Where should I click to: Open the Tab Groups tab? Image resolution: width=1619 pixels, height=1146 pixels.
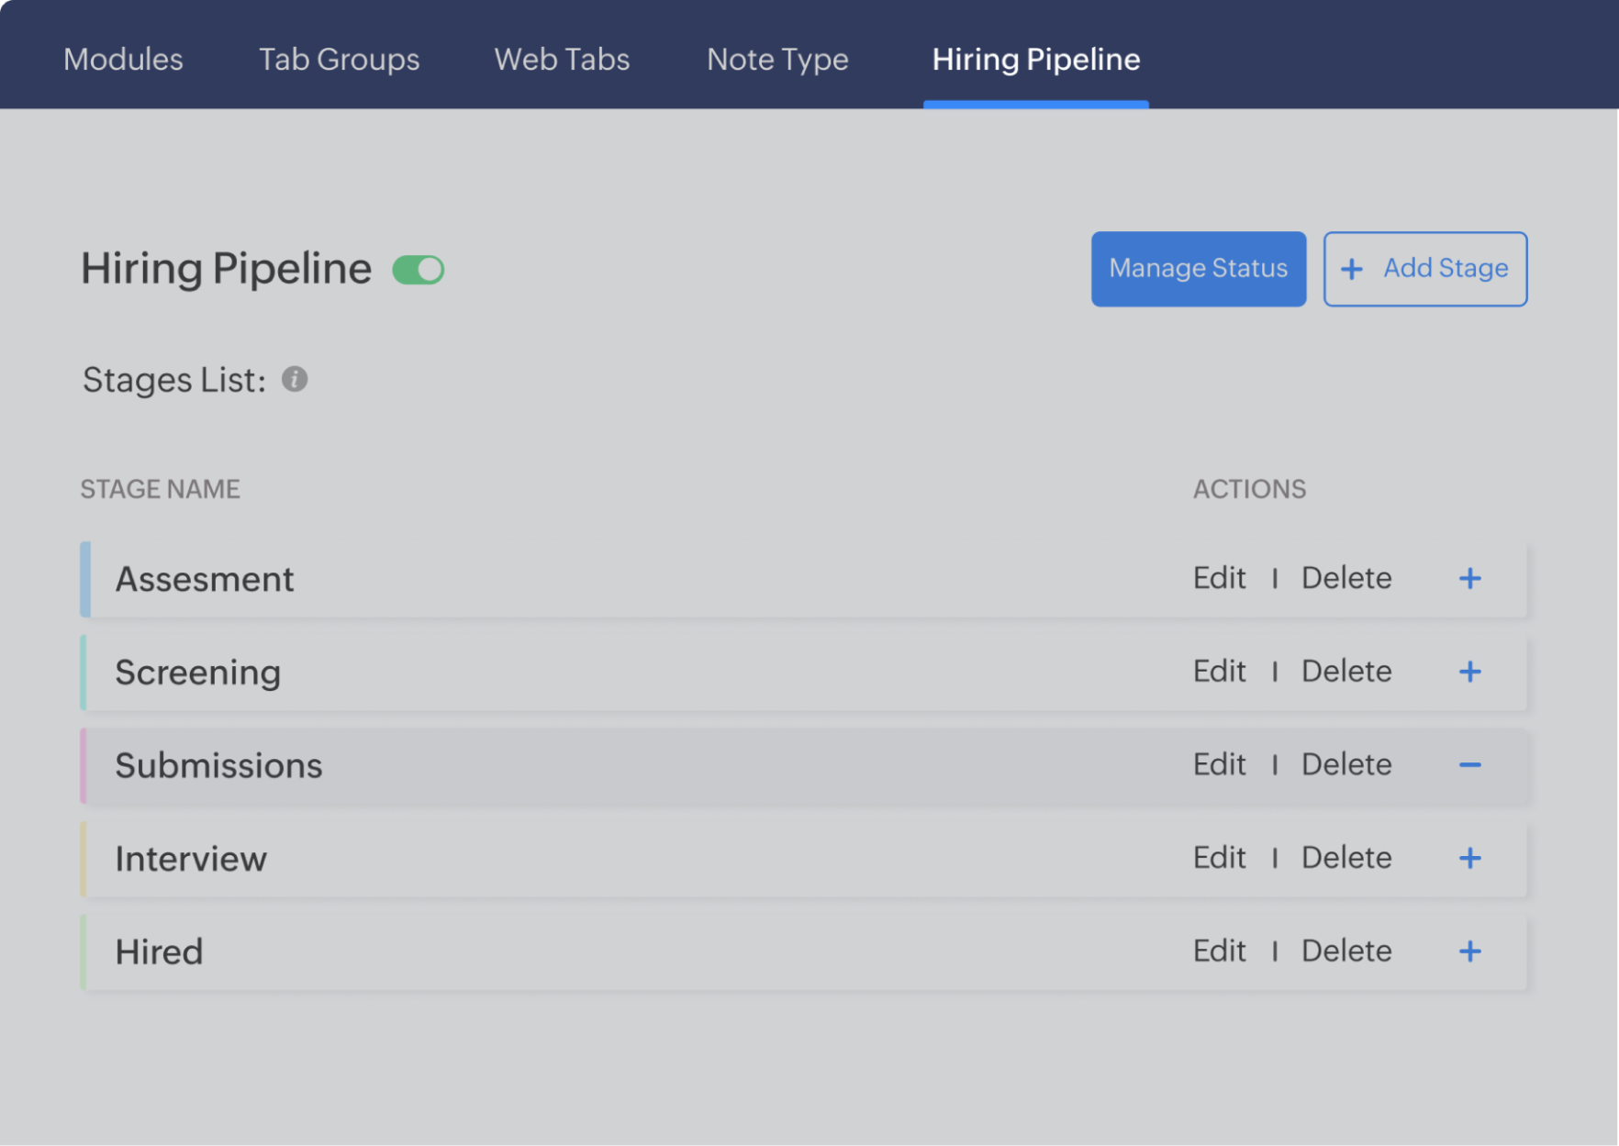(x=339, y=60)
